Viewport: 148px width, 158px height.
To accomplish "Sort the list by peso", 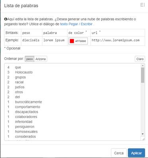I will pyautogui.click(x=29, y=59).
